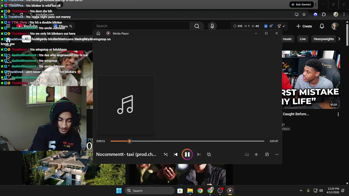Screen dimensions: 349x196
Task: Open Google Chrome from the taskbar
Action: point(200,191)
